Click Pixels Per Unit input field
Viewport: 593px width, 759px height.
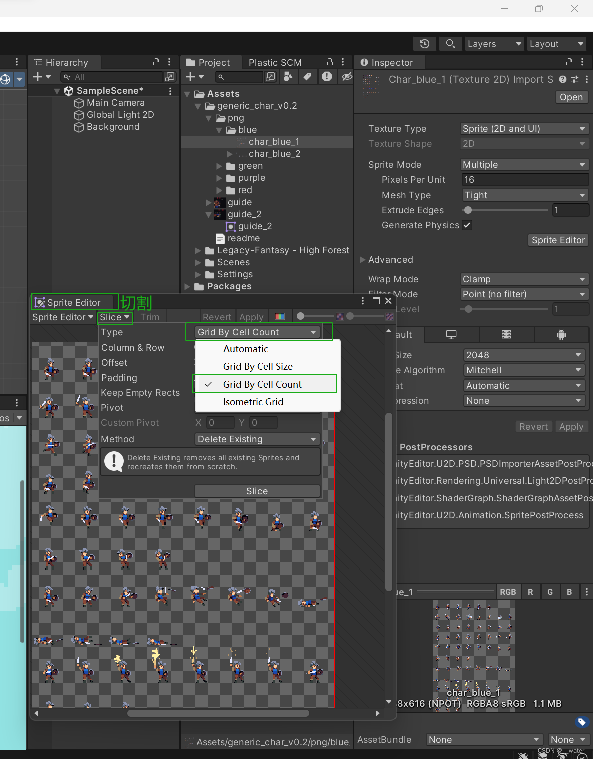click(x=525, y=180)
